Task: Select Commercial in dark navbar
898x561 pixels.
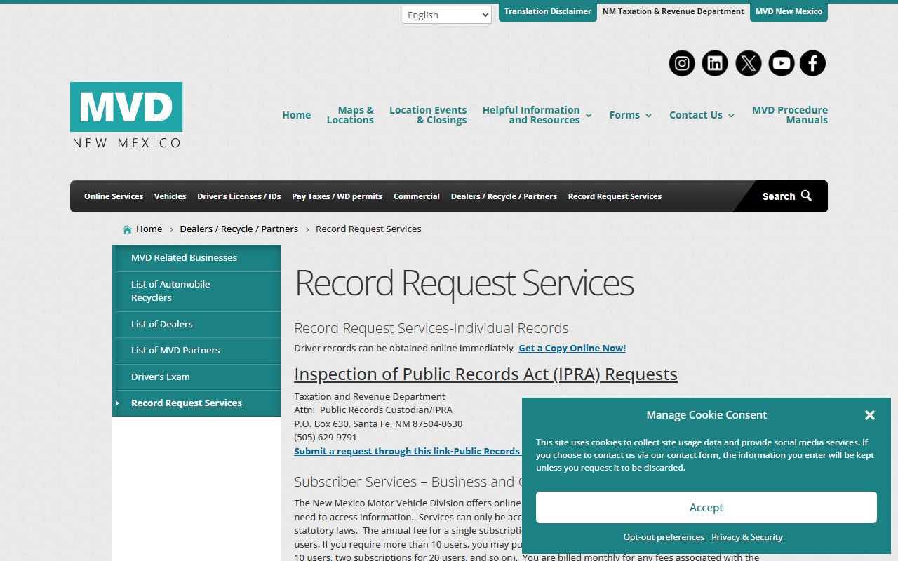Action: [x=417, y=196]
